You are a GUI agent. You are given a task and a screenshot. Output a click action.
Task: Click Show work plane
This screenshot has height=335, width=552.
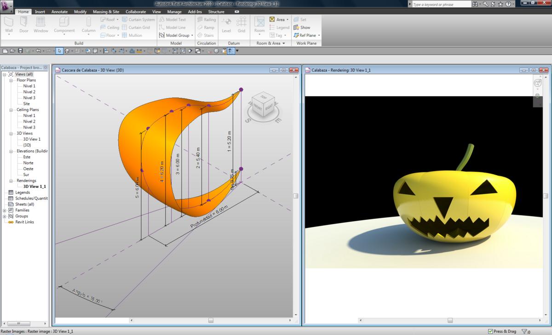click(x=302, y=28)
